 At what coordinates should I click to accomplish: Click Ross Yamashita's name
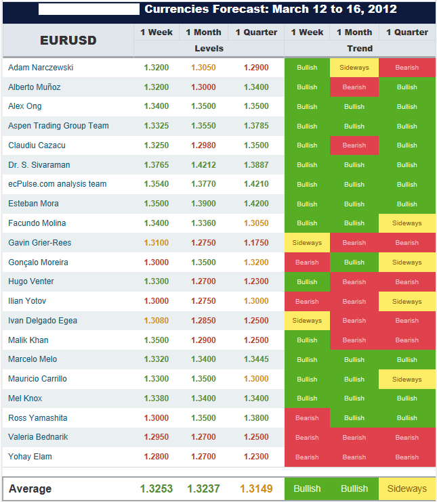pos(38,418)
